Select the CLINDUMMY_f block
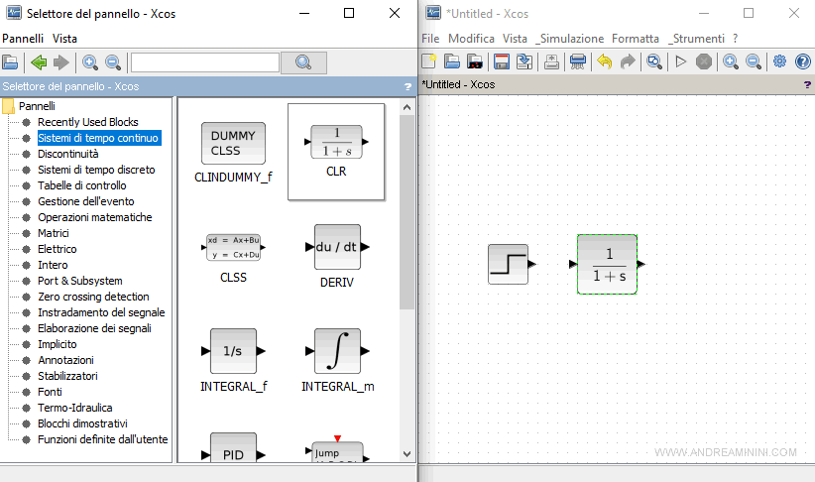815x482 pixels. click(x=233, y=153)
